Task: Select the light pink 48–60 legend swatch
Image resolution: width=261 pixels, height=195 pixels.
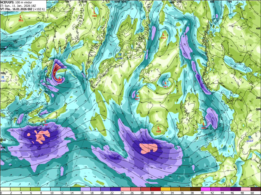Action: coord(246,189)
